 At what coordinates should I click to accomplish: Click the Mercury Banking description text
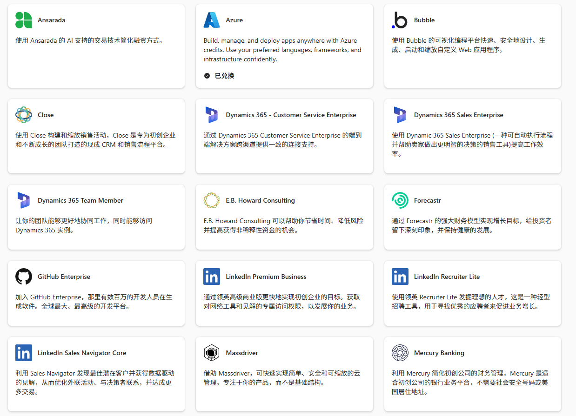click(x=470, y=383)
